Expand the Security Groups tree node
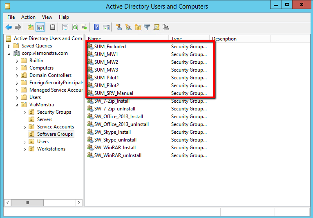Image resolution: width=313 pixels, height=218 pixels. pyautogui.click(x=25, y=112)
